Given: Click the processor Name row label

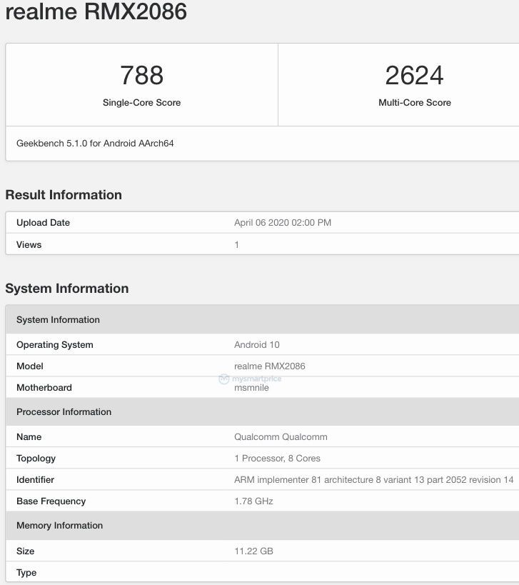Looking at the screenshot, I should click(29, 437).
